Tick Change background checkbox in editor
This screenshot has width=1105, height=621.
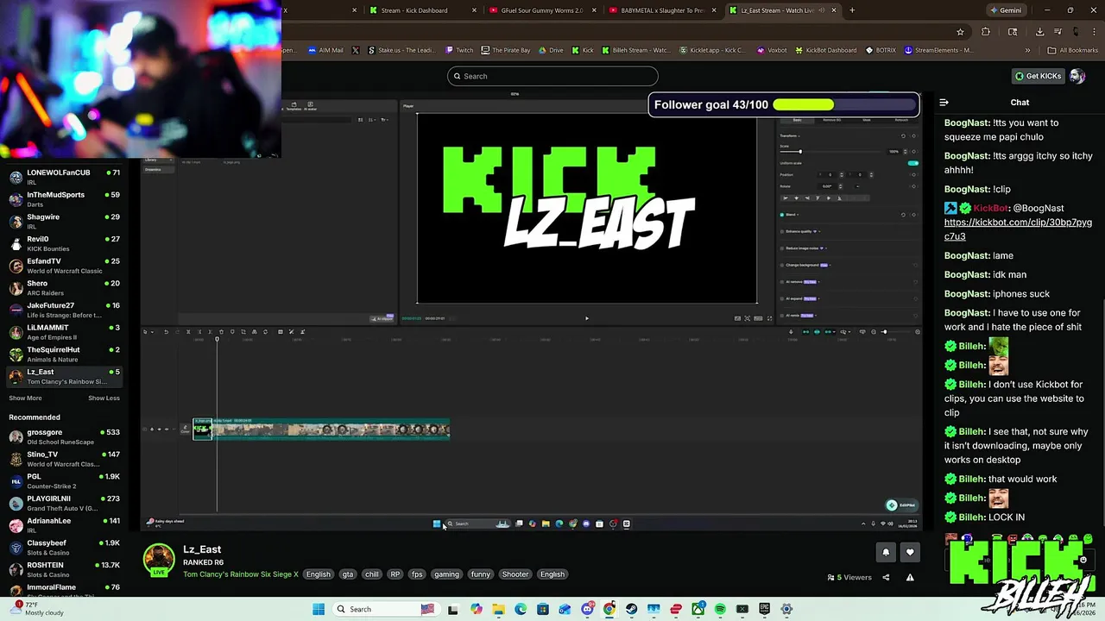(x=782, y=265)
